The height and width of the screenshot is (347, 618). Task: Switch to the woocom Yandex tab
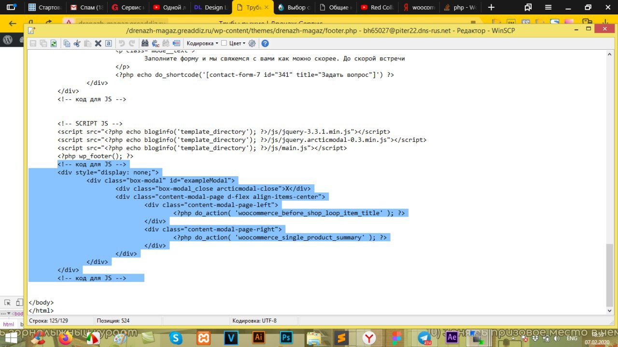tap(419, 7)
